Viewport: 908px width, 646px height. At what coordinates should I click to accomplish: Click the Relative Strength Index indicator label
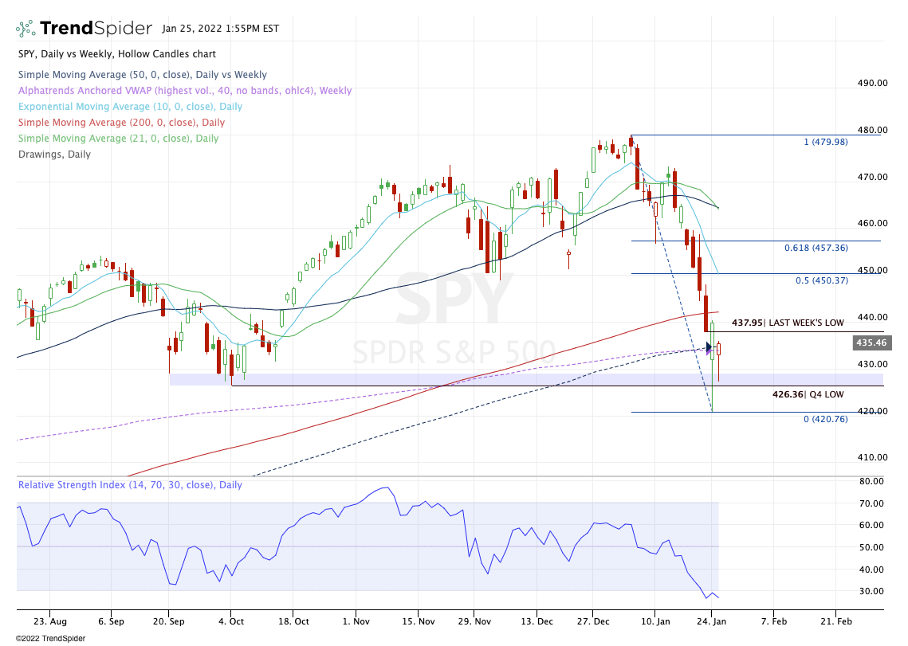[x=130, y=484]
